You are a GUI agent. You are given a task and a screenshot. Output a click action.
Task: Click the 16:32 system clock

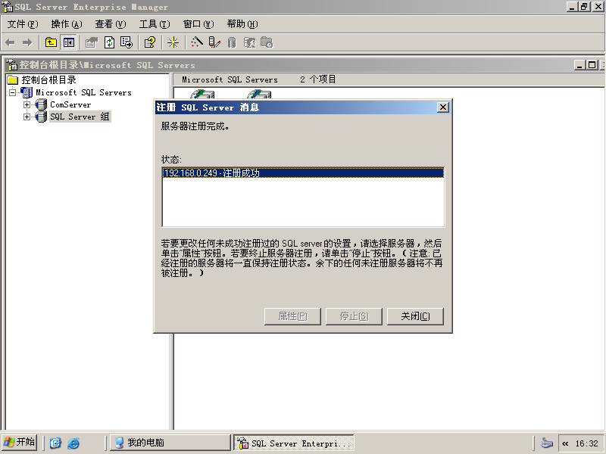tap(586, 443)
